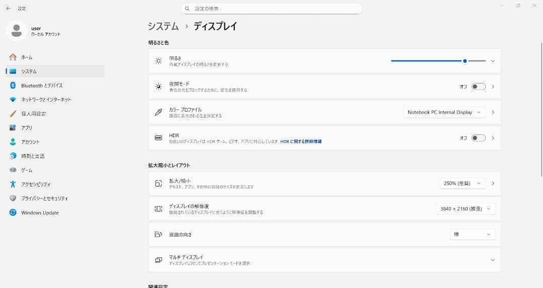Expand the マルチ ディスプレイ section
This screenshot has height=288, width=543.
(492, 260)
